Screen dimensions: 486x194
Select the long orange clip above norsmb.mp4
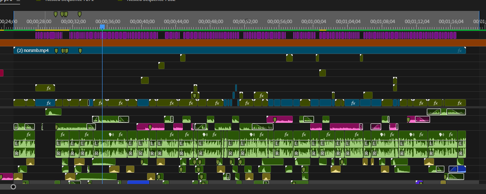tap(243, 43)
